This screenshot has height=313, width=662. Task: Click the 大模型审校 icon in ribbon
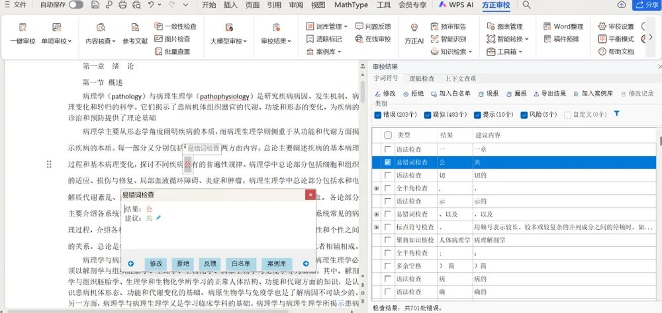coord(229,28)
